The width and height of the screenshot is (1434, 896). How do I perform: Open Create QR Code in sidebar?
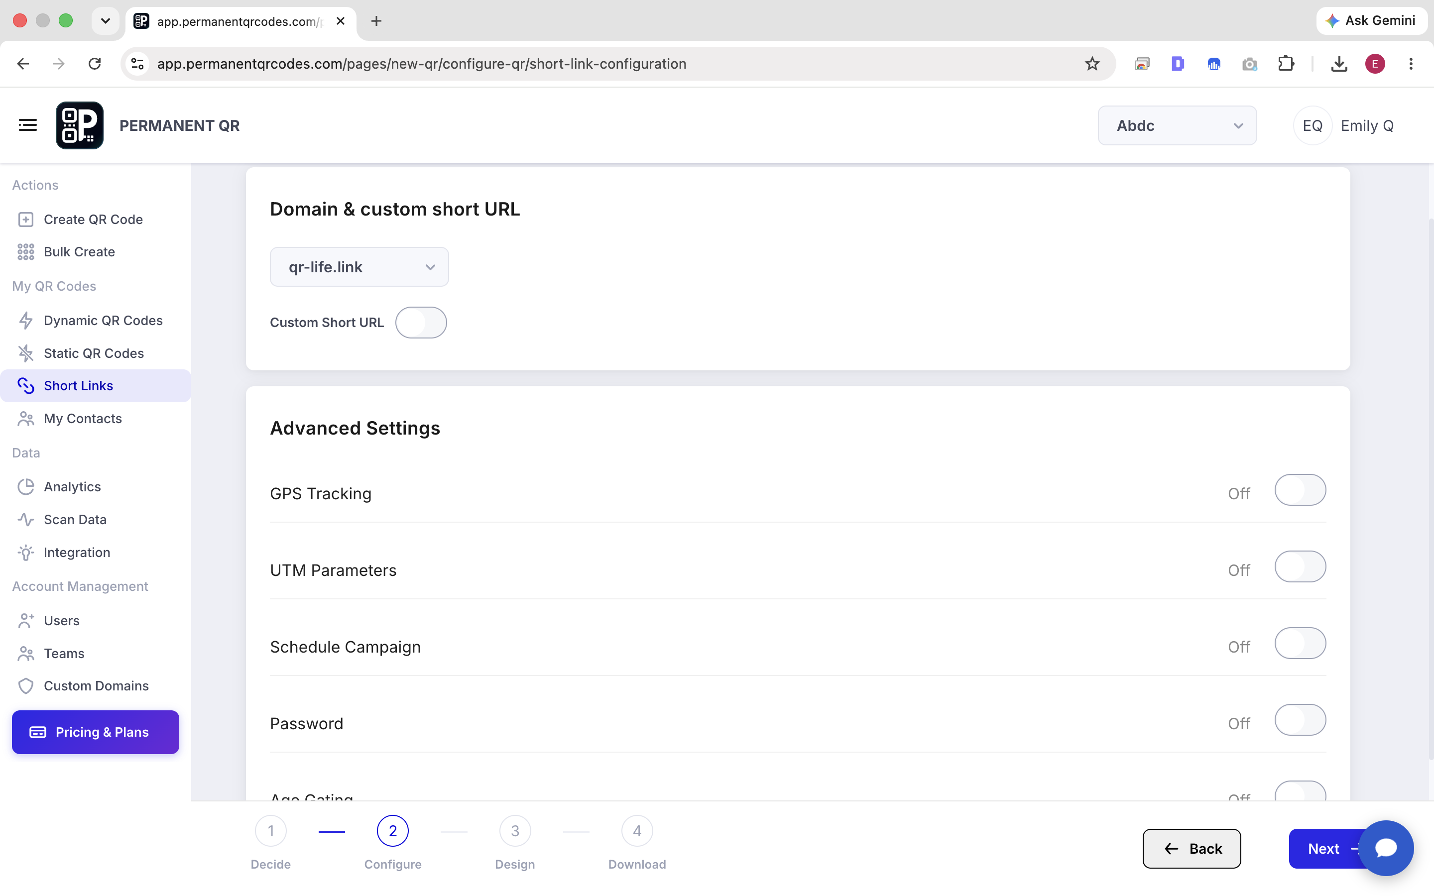point(96,219)
